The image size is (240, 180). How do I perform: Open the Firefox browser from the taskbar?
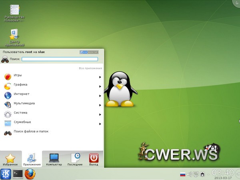point(30,174)
